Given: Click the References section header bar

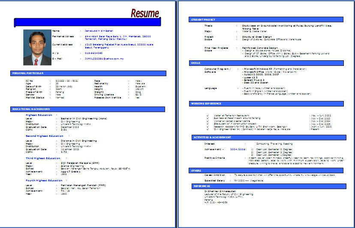Looking at the screenshot, I should click(269, 186).
